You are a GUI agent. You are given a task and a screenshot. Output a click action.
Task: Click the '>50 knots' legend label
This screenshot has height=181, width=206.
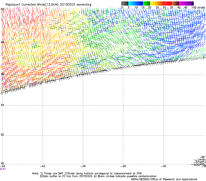pyautogui.click(x=198, y=8)
